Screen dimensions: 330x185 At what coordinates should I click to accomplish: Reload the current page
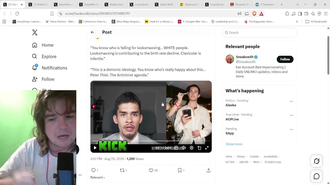[17, 14]
